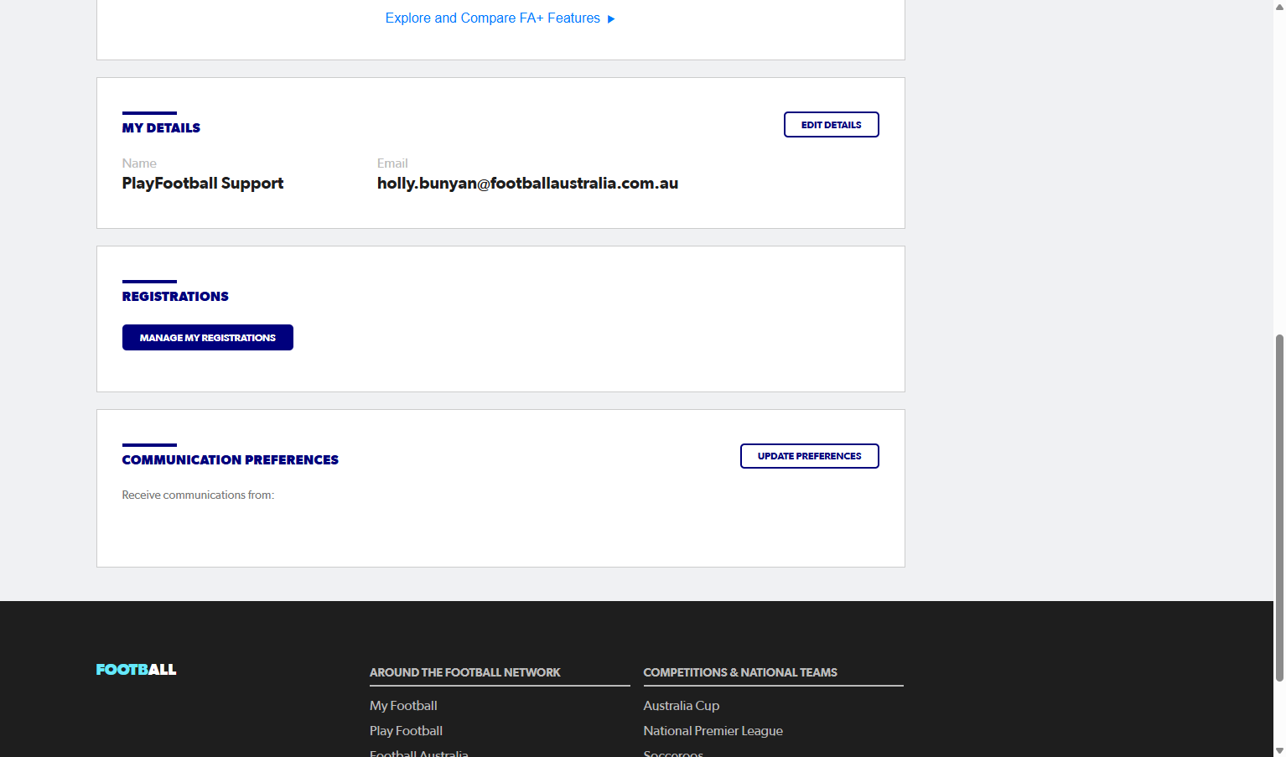
Task: Open the National Premier League link
Action: click(713, 731)
